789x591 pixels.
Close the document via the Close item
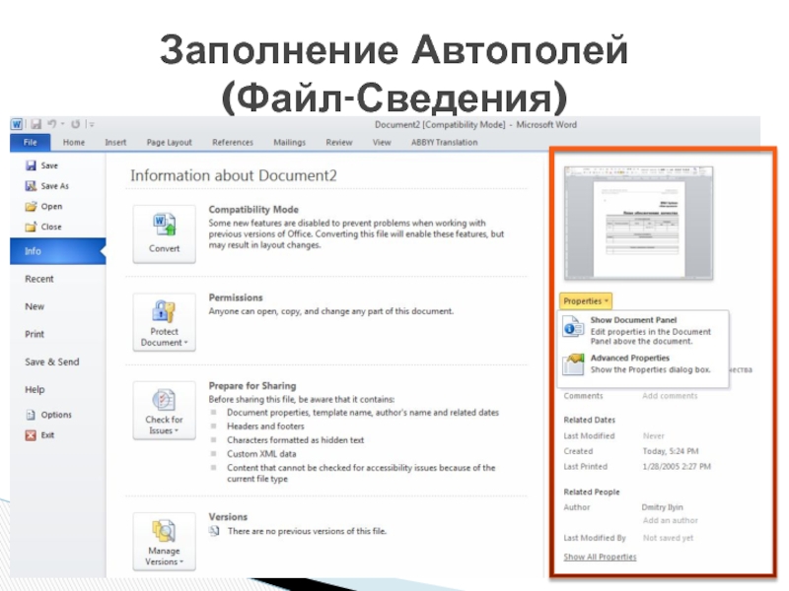(50, 227)
